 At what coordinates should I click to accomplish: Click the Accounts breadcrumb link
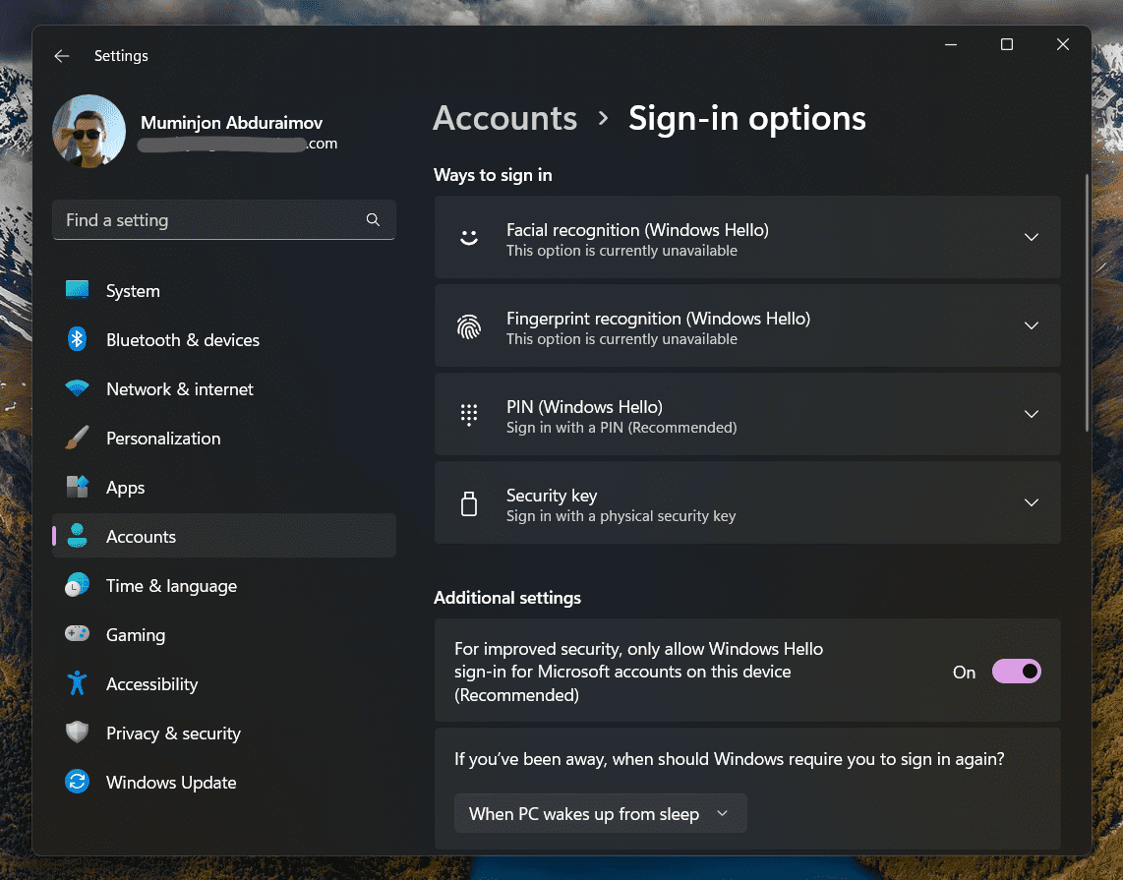(504, 118)
